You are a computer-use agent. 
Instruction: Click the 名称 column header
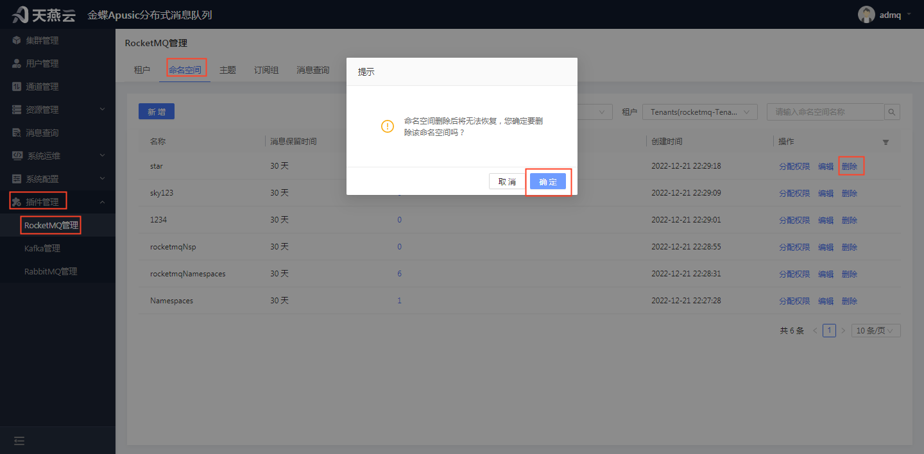[158, 142]
